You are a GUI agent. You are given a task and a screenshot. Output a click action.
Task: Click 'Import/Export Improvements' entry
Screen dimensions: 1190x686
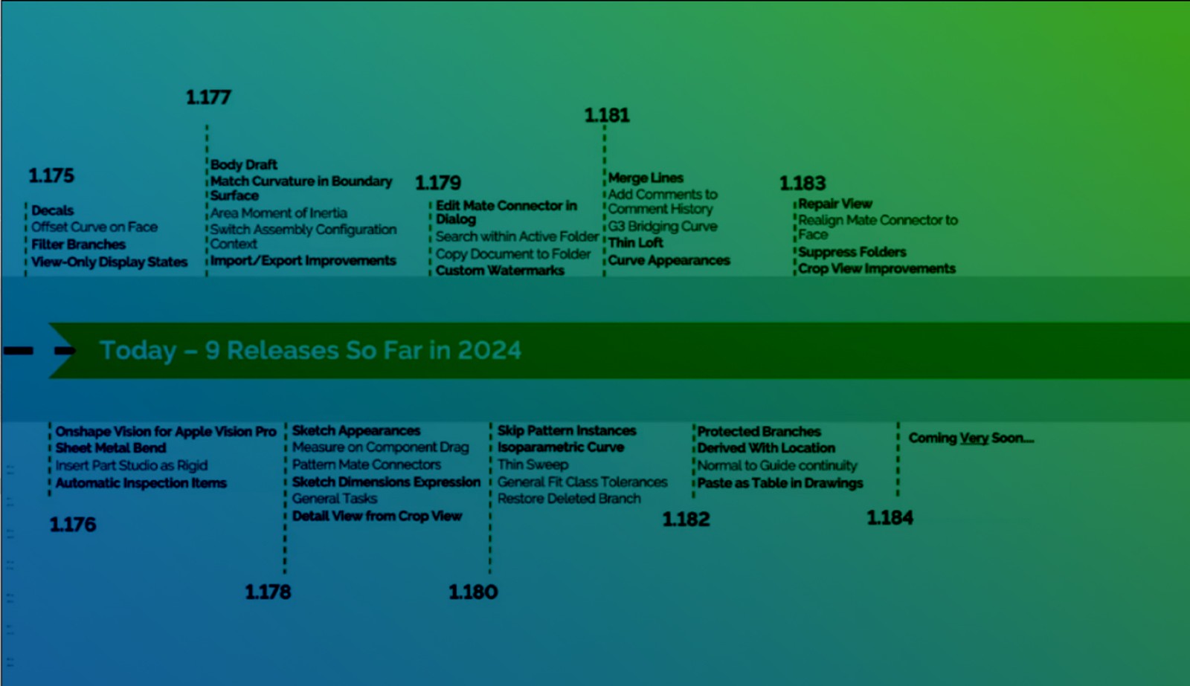pos(303,260)
